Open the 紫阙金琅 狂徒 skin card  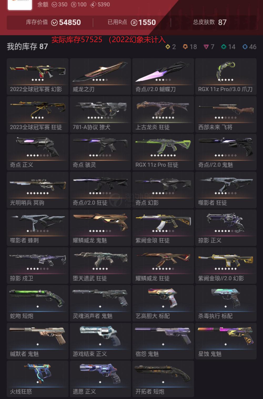tap(163, 228)
